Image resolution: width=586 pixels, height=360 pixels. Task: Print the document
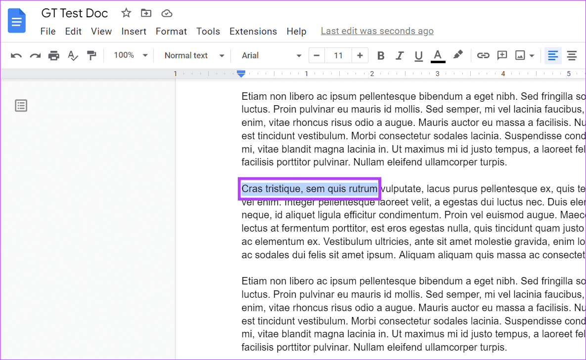point(54,56)
